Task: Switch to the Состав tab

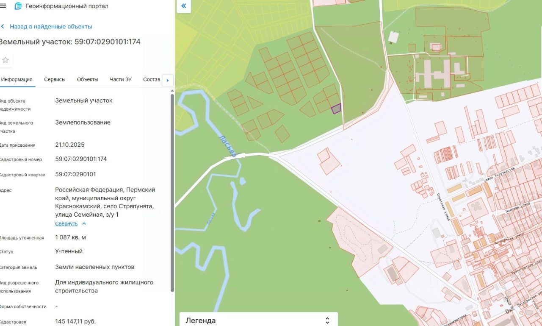Action: (152, 79)
